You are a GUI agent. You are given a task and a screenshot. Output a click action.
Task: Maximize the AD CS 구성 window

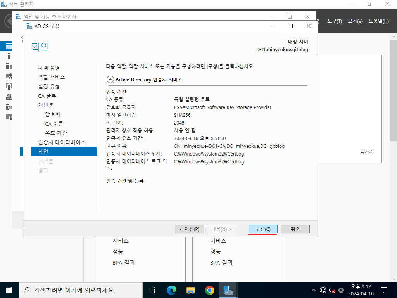pos(291,26)
